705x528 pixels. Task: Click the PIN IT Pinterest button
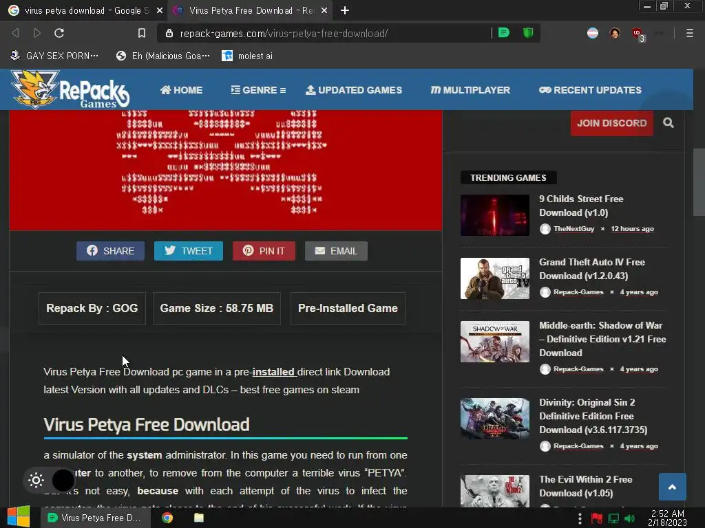264,250
